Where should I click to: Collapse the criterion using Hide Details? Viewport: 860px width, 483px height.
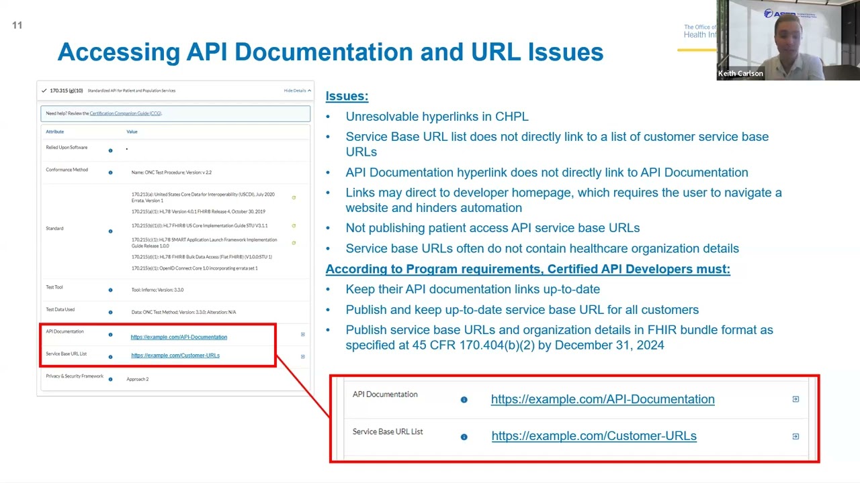[296, 91]
